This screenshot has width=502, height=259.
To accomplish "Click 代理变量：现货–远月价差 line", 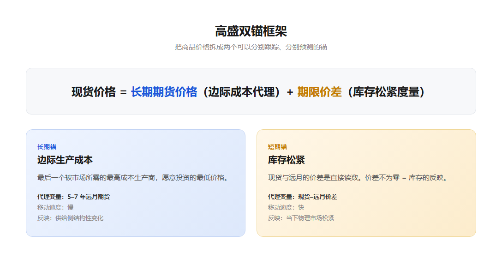I will pyautogui.click(x=303, y=197).
